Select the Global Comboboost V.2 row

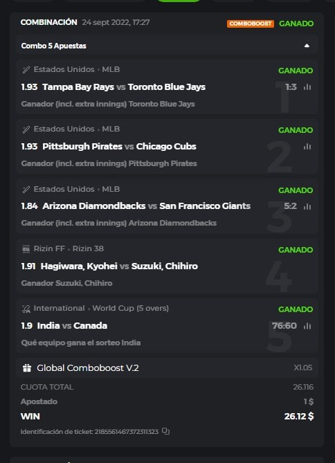167,368
